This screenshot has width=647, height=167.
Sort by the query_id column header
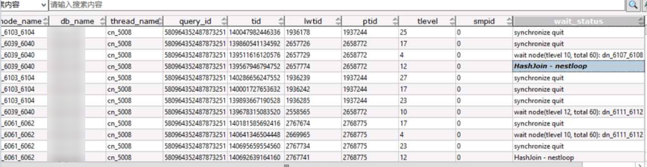click(x=195, y=21)
